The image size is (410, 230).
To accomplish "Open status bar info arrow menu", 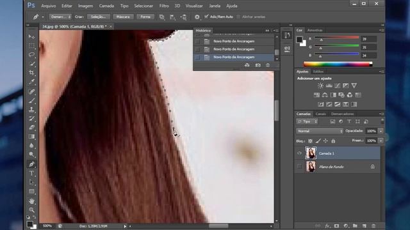I will coord(125,226).
